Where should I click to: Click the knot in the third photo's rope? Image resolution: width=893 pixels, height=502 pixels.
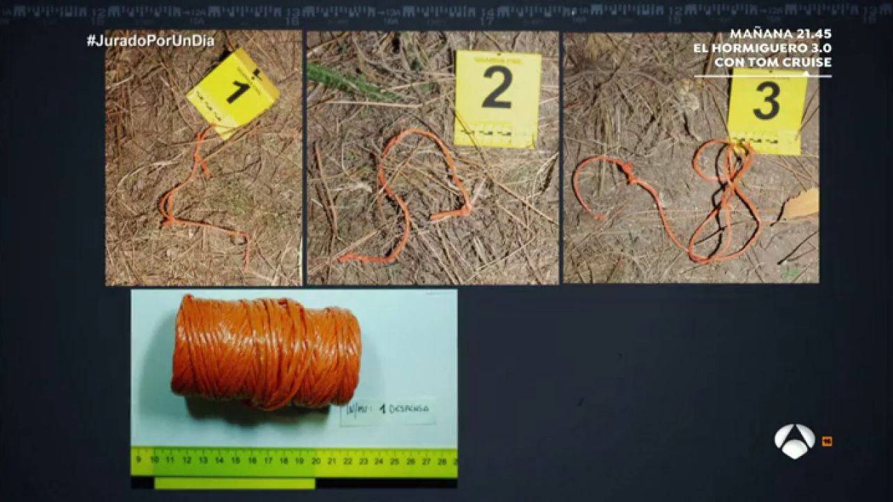[626, 171]
